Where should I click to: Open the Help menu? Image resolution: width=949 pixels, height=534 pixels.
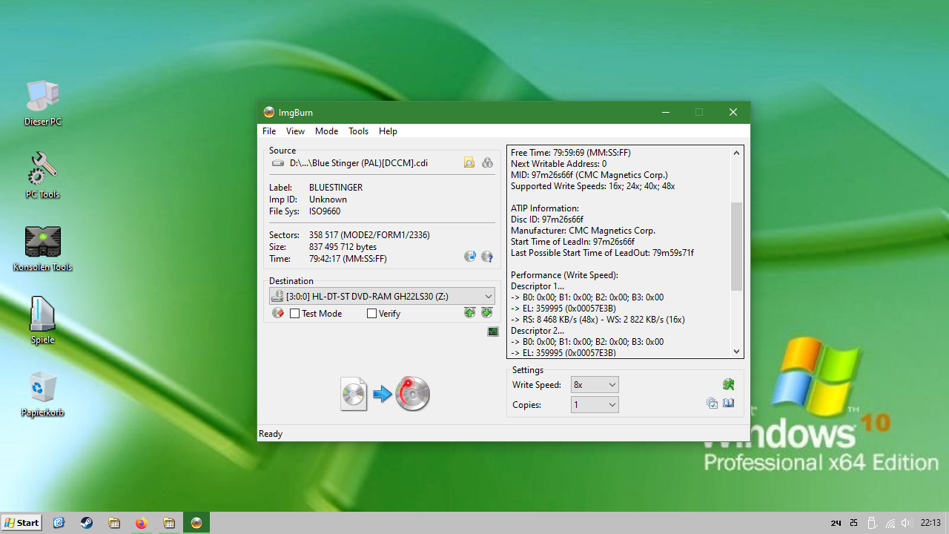pos(388,131)
